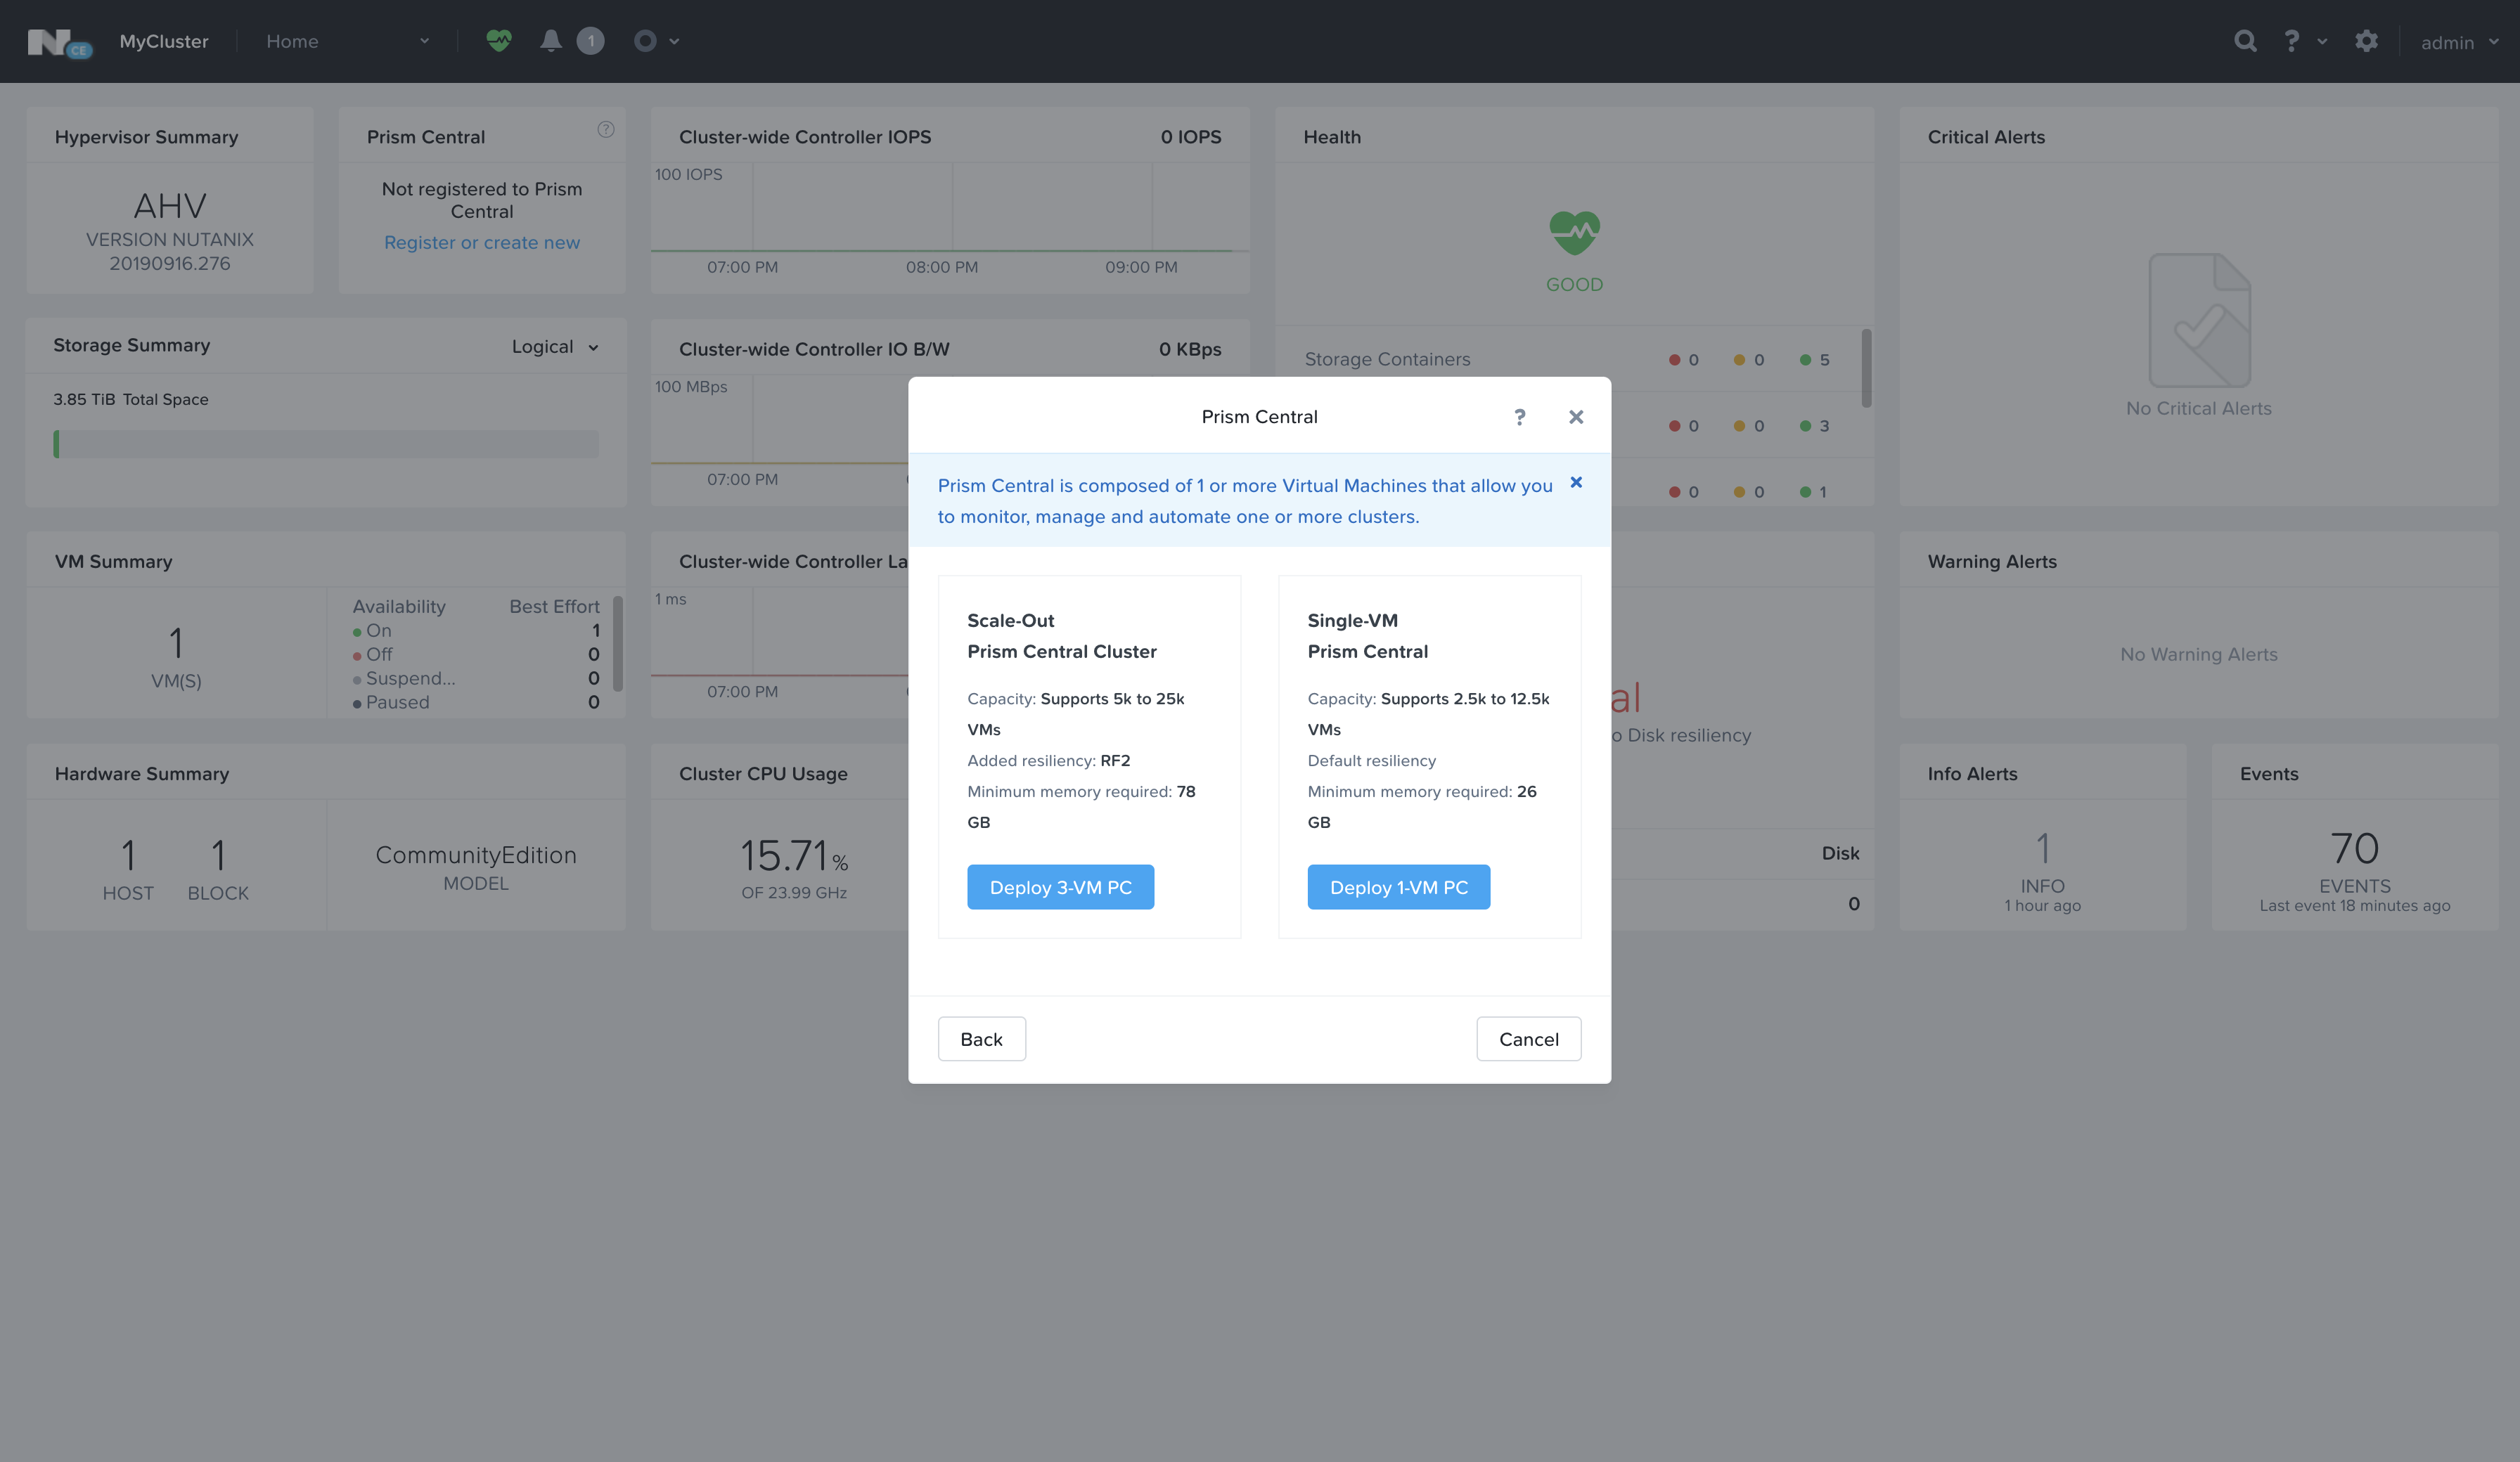Click the alerts bell icon
The image size is (2520, 1462).
coord(550,41)
